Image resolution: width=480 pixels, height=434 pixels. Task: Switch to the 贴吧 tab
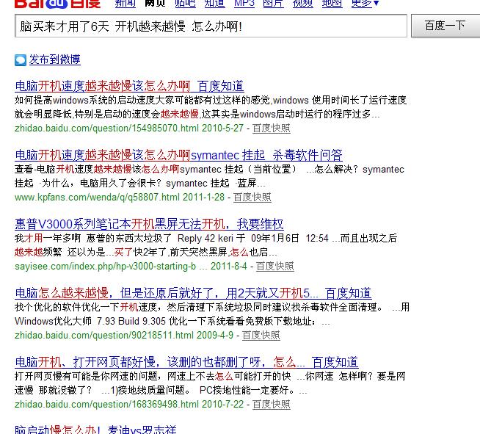(x=185, y=4)
